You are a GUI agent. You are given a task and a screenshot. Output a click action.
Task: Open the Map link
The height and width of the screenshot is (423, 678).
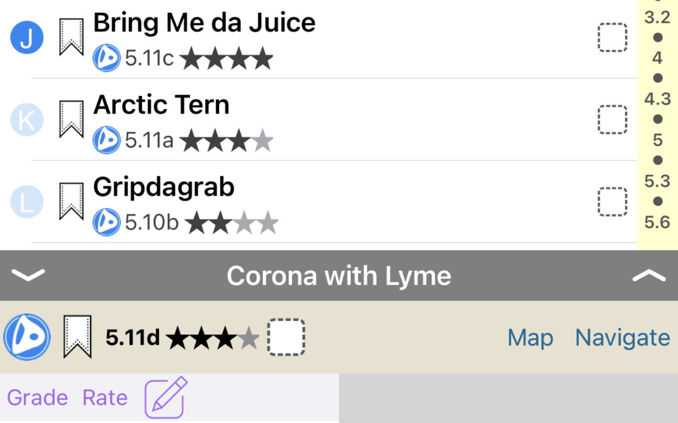(x=530, y=338)
